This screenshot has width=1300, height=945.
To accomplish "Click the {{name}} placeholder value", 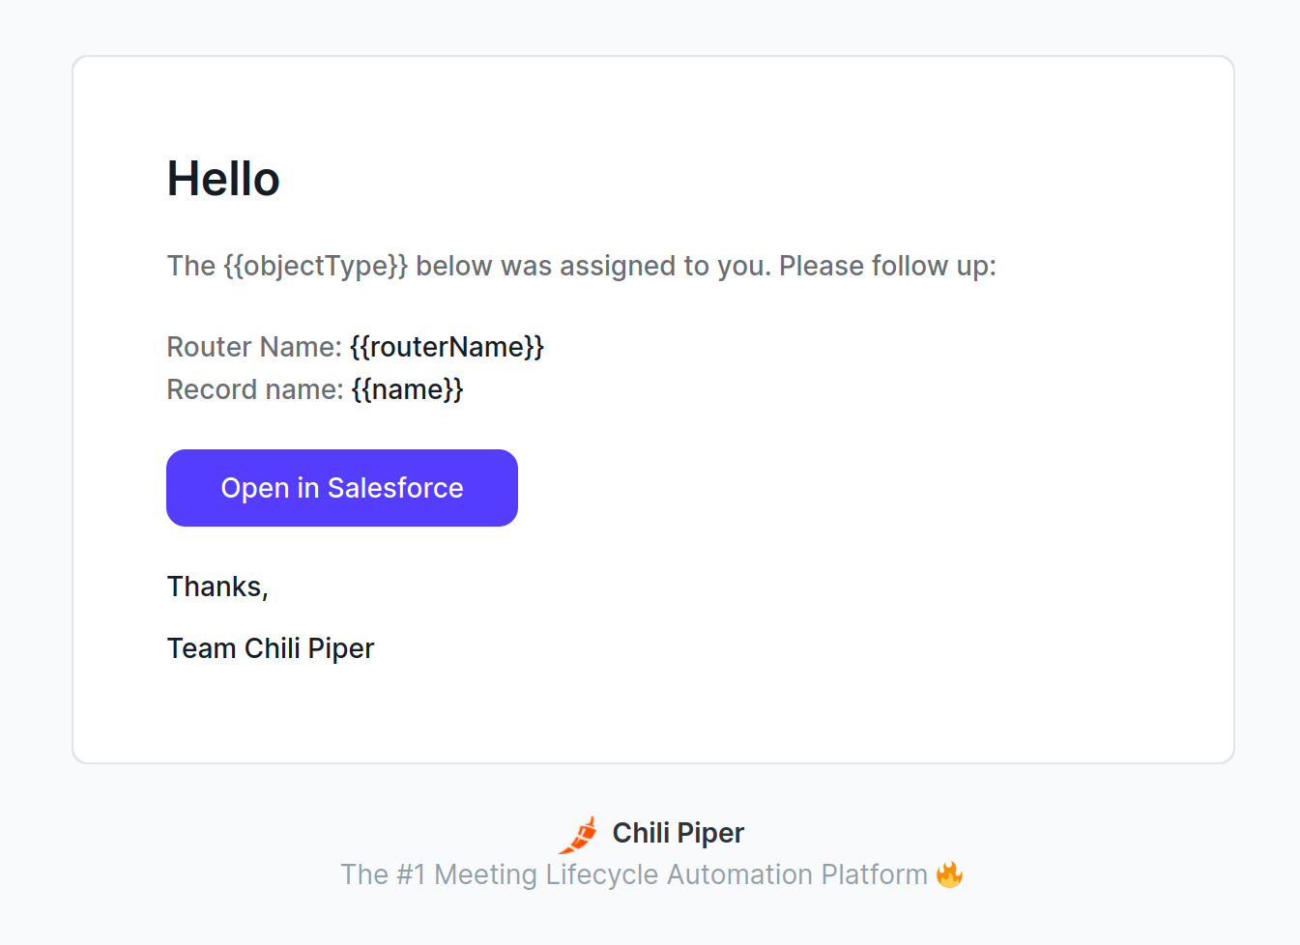I will point(408,389).
